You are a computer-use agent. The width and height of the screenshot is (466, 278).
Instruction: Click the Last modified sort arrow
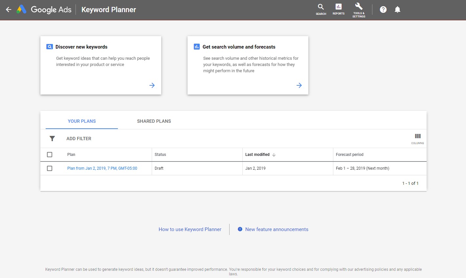pos(274,155)
